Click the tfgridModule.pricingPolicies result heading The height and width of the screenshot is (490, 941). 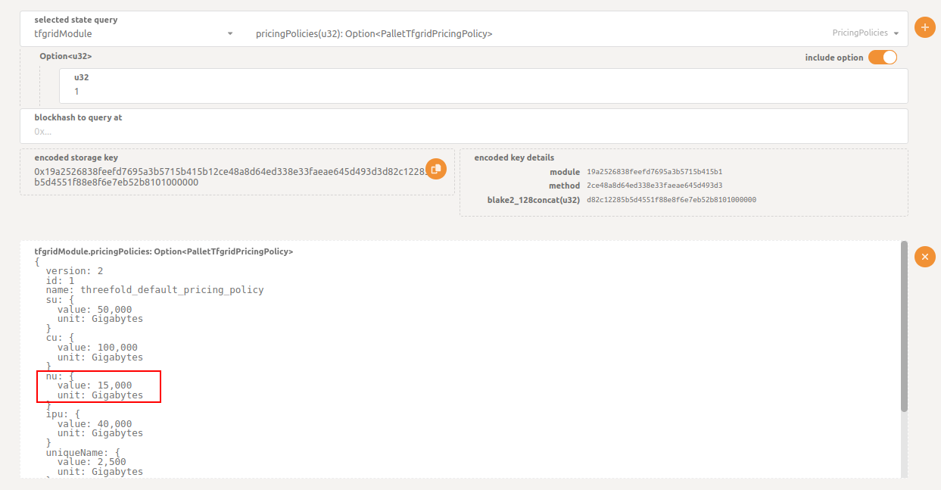(164, 251)
